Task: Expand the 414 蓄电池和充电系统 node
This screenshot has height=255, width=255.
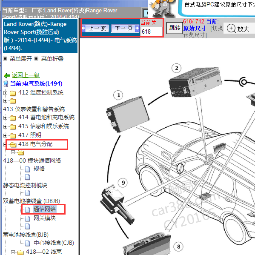Action: 5,117
